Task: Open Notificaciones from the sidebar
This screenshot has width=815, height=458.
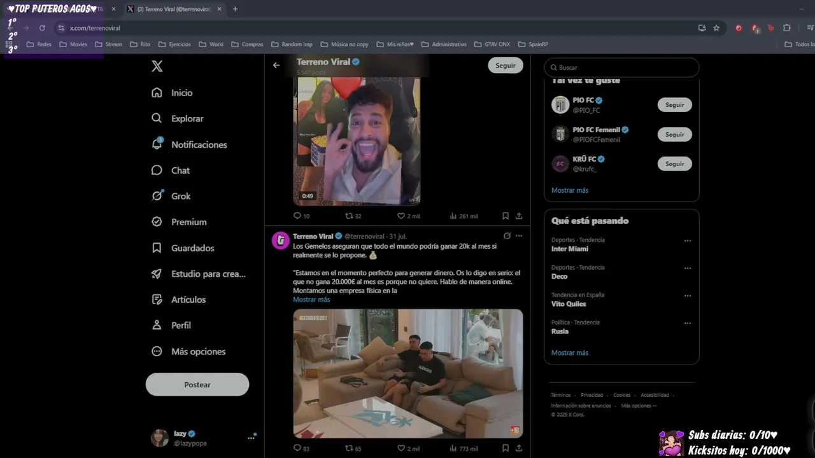Action: click(188, 144)
